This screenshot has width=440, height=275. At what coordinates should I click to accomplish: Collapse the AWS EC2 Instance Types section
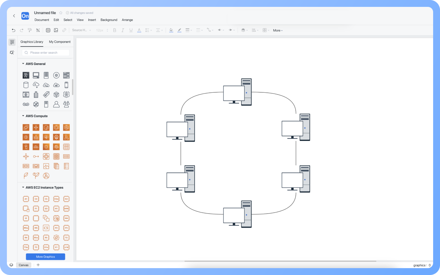coord(23,188)
